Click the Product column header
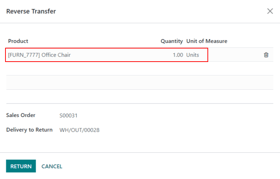The image size is (280, 179). [x=18, y=41]
